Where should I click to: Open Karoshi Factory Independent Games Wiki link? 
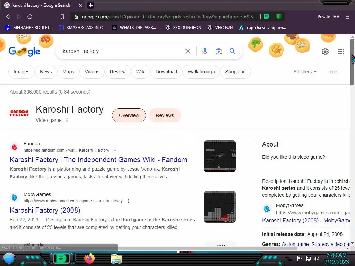pyautogui.click(x=98, y=160)
